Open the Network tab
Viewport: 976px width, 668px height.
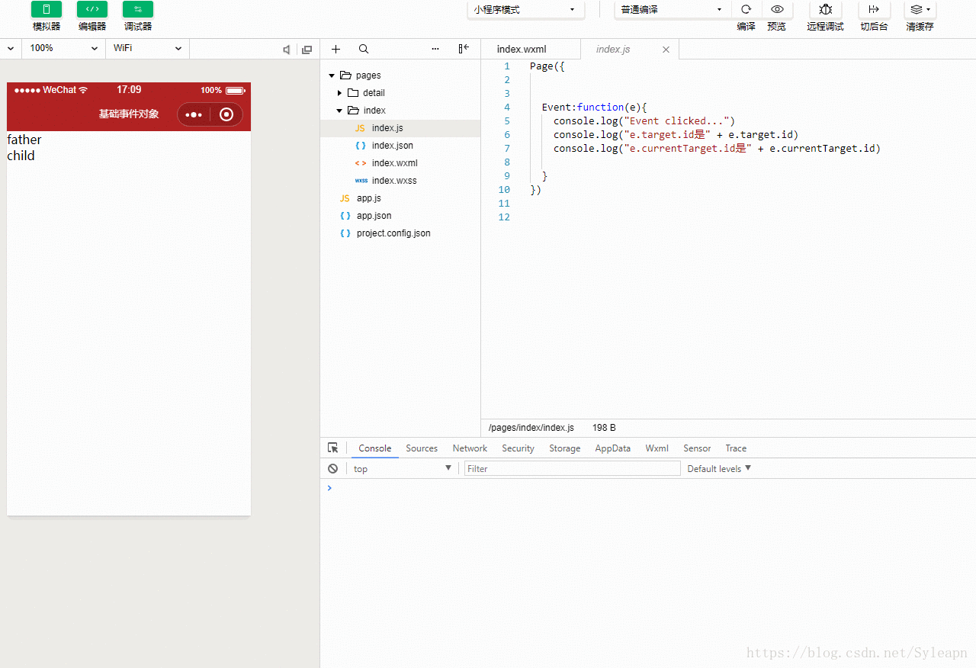point(470,448)
